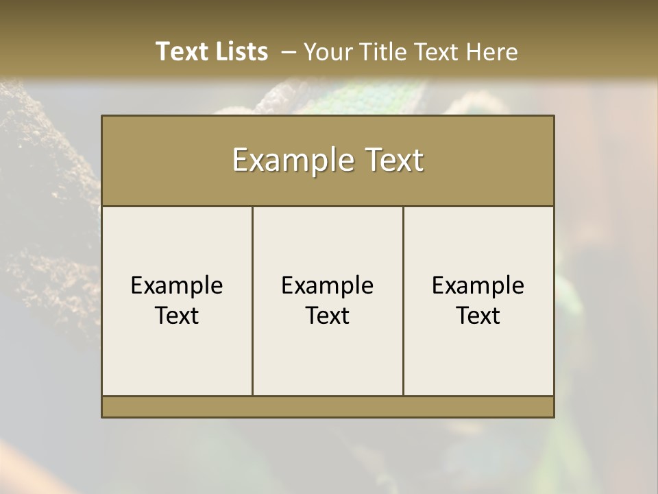Click the tan footer bar under the cells
Viewport: 658px width, 494px height.
(x=328, y=406)
